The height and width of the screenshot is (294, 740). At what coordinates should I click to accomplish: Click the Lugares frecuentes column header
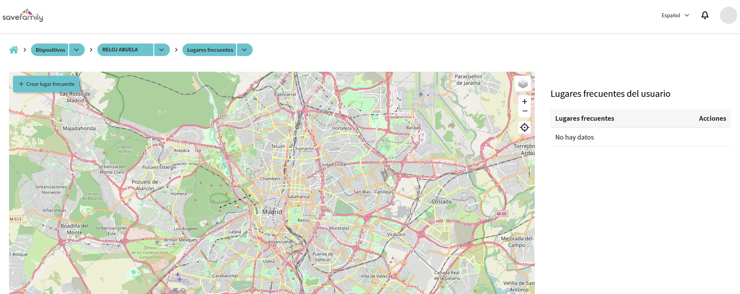(585, 118)
